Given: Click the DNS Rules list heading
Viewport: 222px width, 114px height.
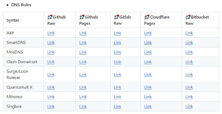Looking at the screenshot, I should (21, 5).
